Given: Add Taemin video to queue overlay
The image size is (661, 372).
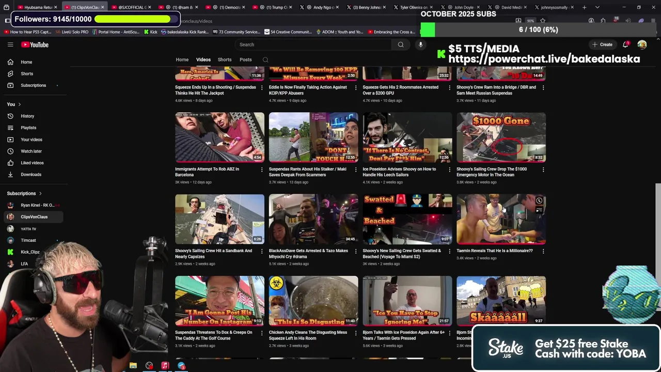Looking at the screenshot, I should pos(539,211).
